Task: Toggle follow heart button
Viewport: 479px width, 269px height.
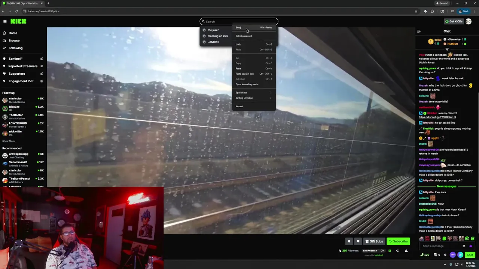Action: pyautogui.click(x=358, y=241)
